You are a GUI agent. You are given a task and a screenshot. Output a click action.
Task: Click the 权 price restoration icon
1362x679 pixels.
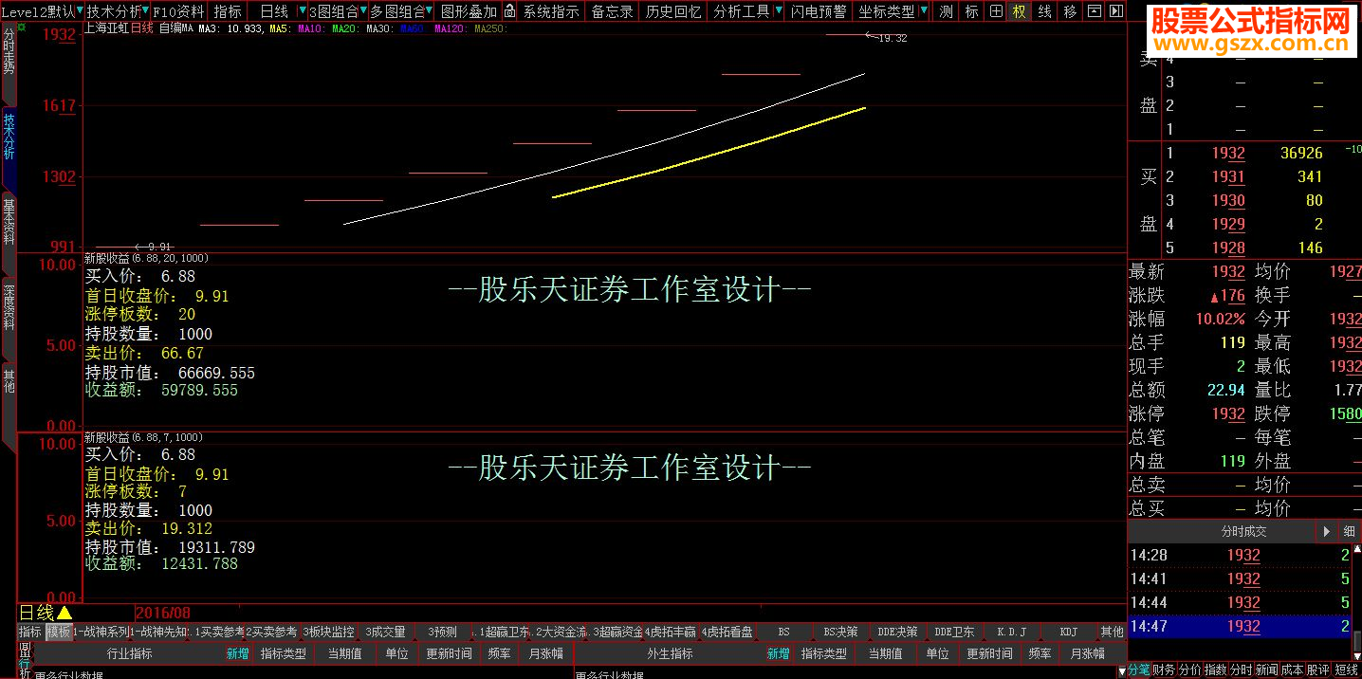[x=1020, y=9]
